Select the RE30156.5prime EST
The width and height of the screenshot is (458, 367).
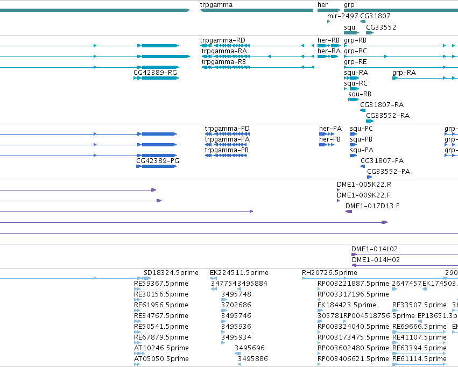pyautogui.click(x=137, y=300)
